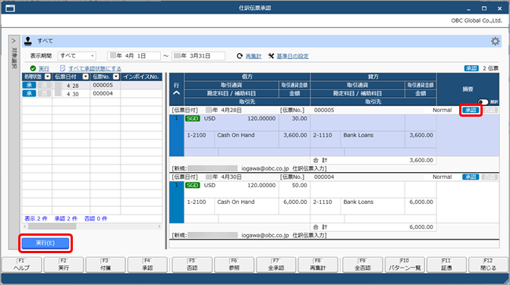Open the 伝票No. column filter
510x285 pixels.
(116, 77)
